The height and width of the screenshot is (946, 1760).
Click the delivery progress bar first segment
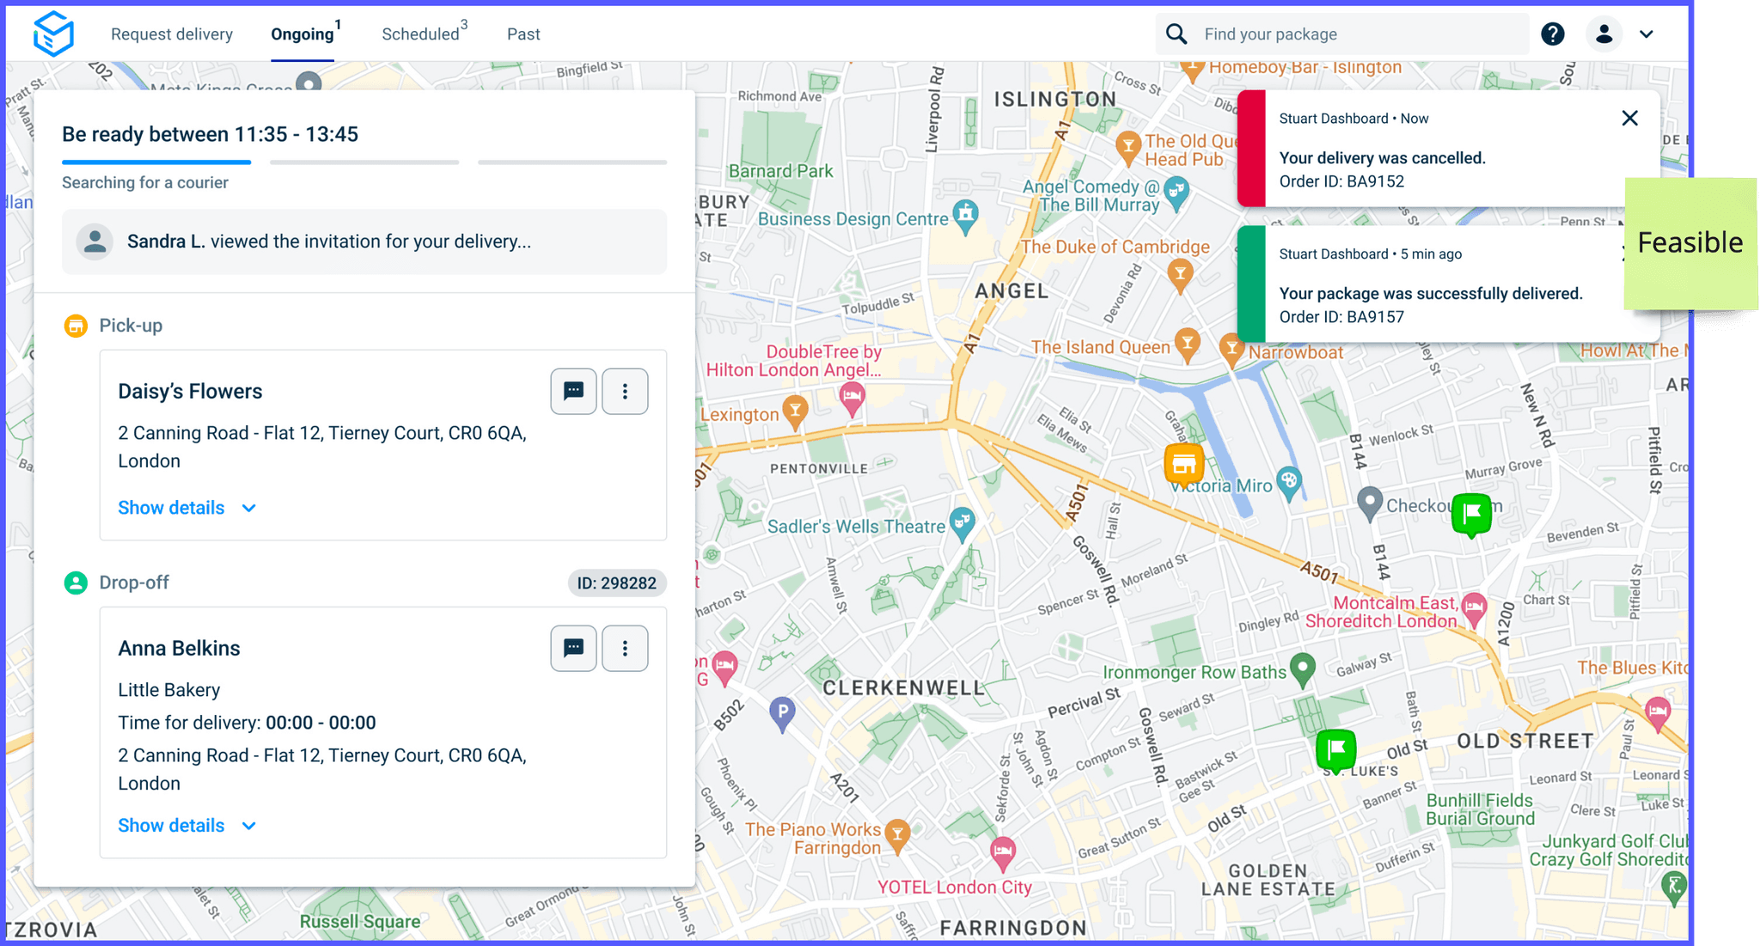[156, 162]
